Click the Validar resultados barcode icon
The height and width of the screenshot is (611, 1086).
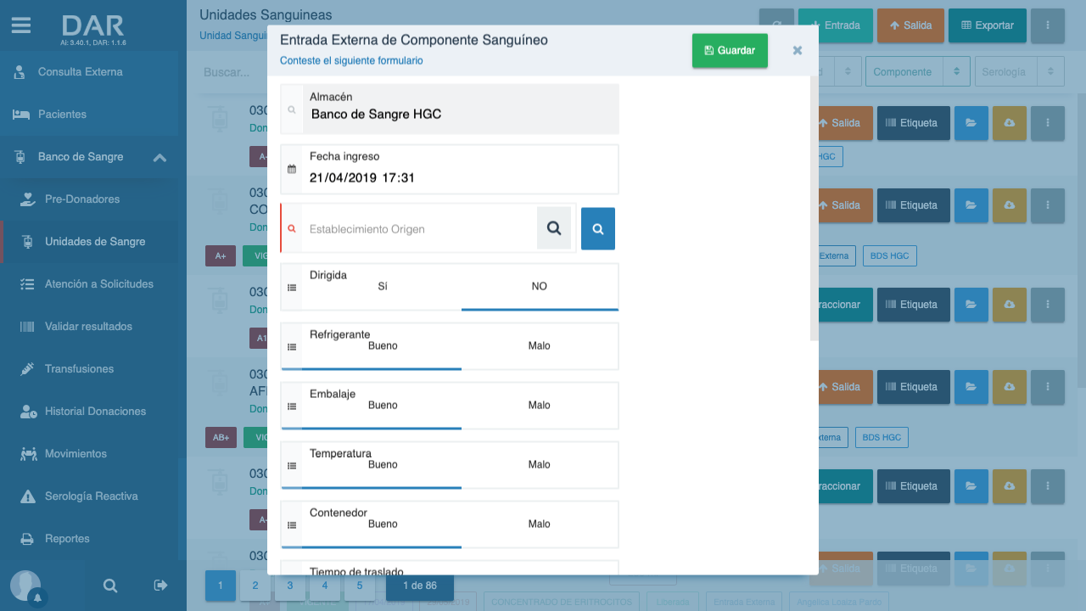click(x=27, y=327)
